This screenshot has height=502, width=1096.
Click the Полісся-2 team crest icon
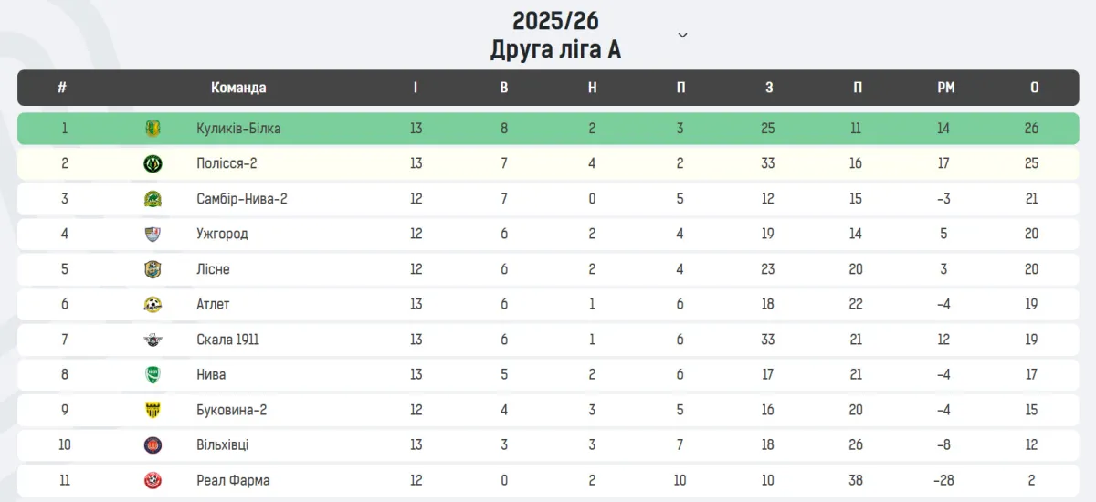coord(153,164)
